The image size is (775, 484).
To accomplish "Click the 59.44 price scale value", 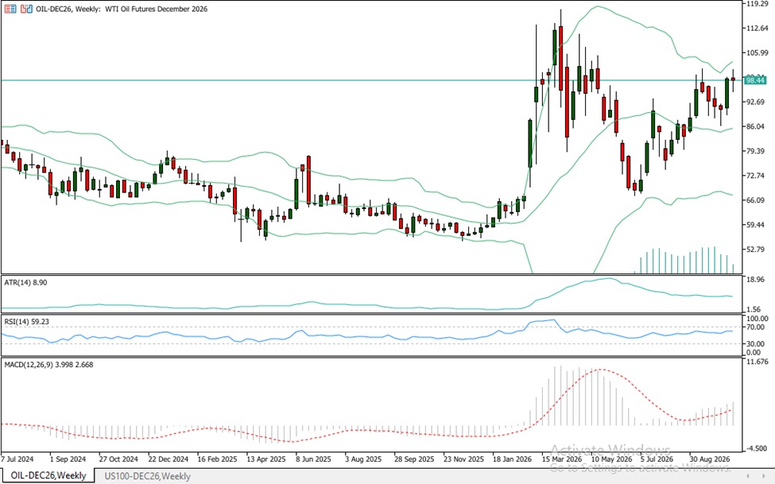I will (x=758, y=225).
